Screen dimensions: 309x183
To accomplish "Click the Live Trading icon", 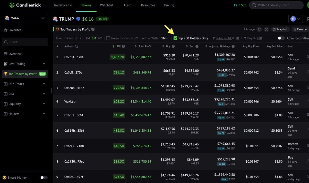I will (5, 64).
